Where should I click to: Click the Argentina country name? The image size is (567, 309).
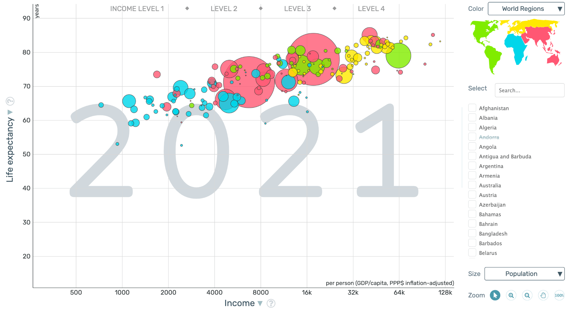click(491, 166)
